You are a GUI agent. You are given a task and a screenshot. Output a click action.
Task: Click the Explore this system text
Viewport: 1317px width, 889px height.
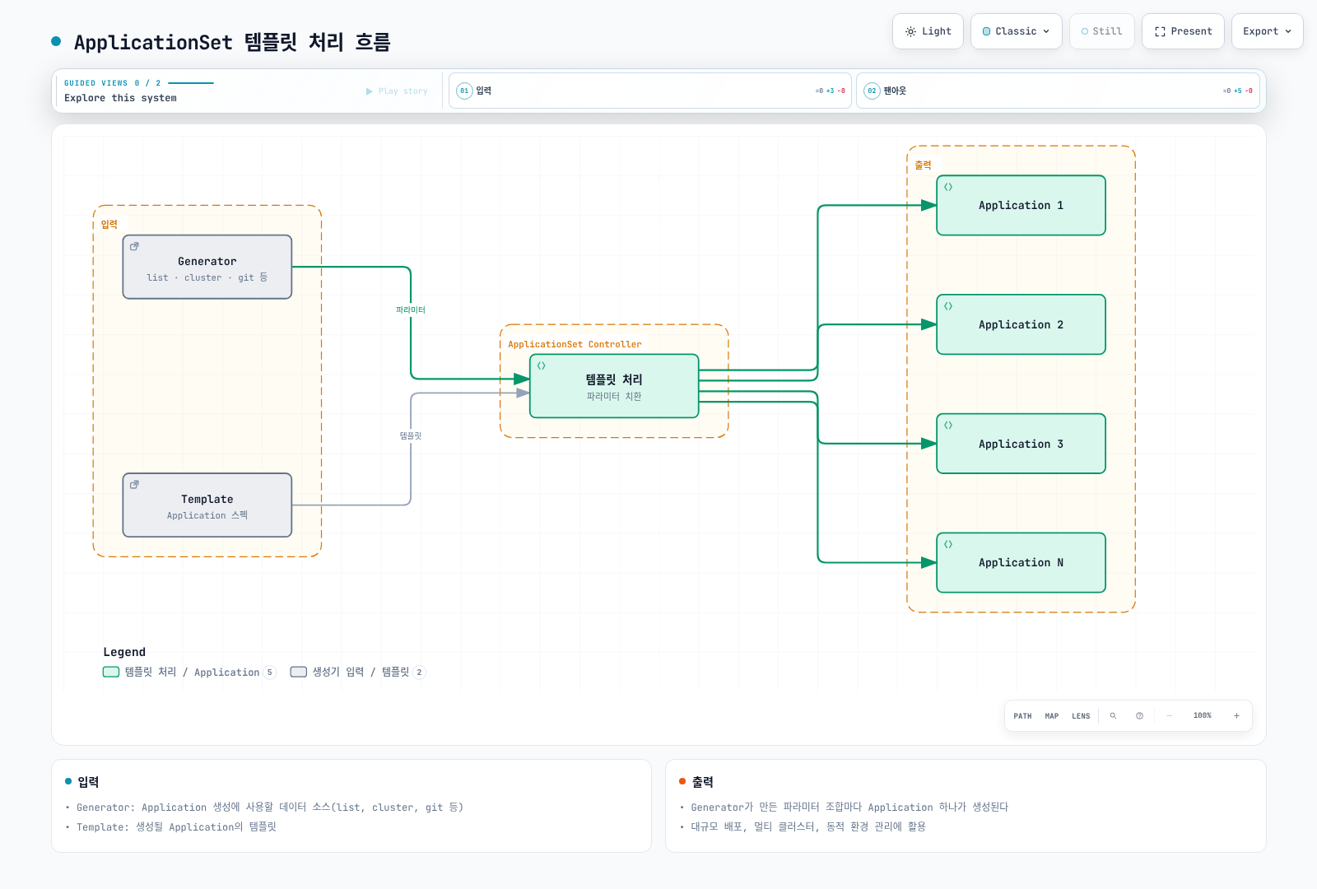coord(121,98)
